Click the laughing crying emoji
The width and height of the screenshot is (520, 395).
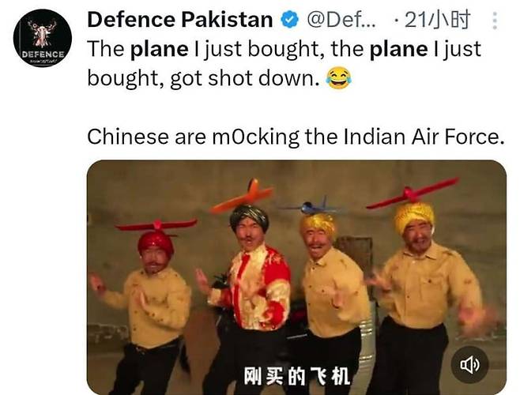click(338, 78)
